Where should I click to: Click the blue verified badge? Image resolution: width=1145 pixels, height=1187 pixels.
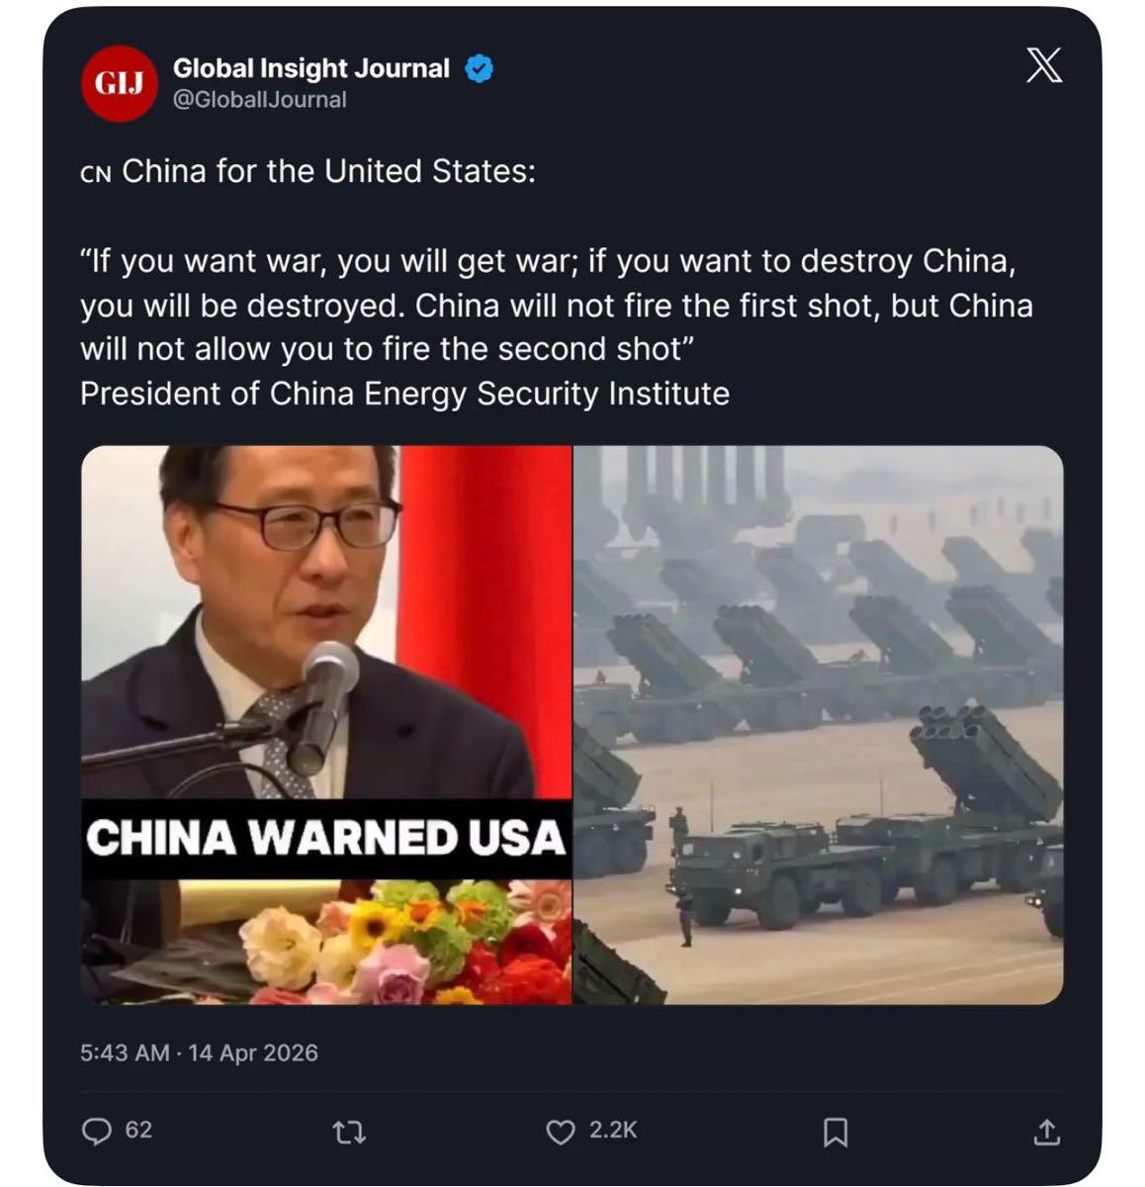pos(479,68)
